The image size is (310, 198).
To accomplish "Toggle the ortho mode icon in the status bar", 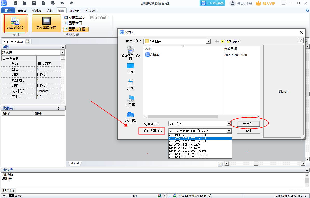I will click(x=170, y=196).
